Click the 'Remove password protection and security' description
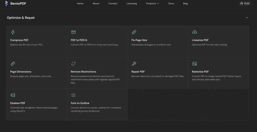Image resolution: width=257 pixels, height=132 pixels. click(95, 79)
